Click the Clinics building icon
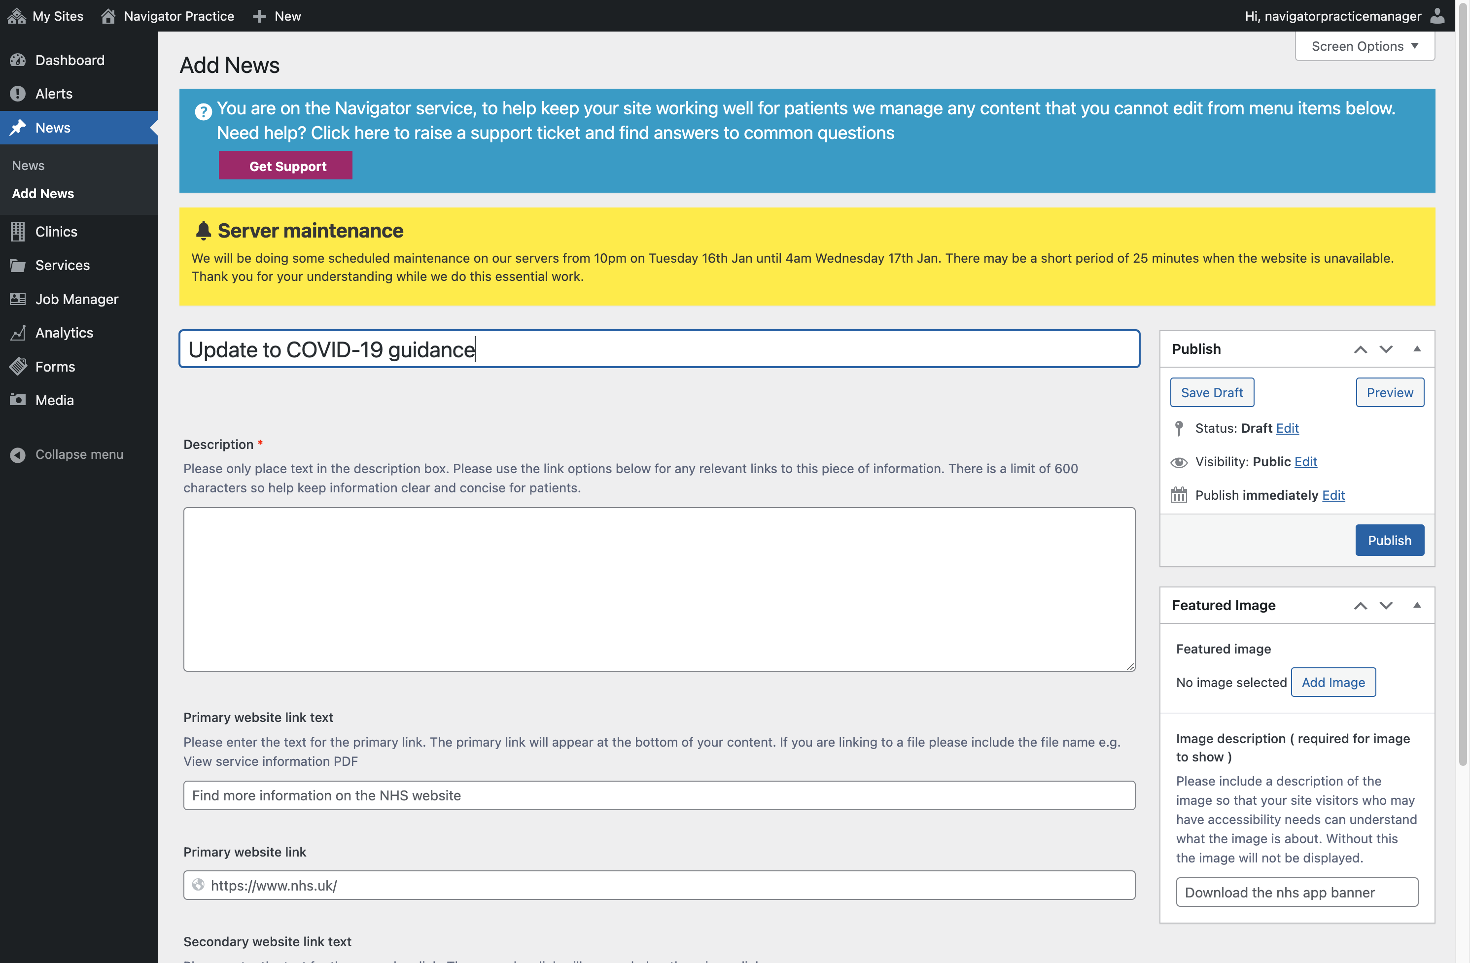Viewport: 1470px width, 963px height. coord(18,232)
